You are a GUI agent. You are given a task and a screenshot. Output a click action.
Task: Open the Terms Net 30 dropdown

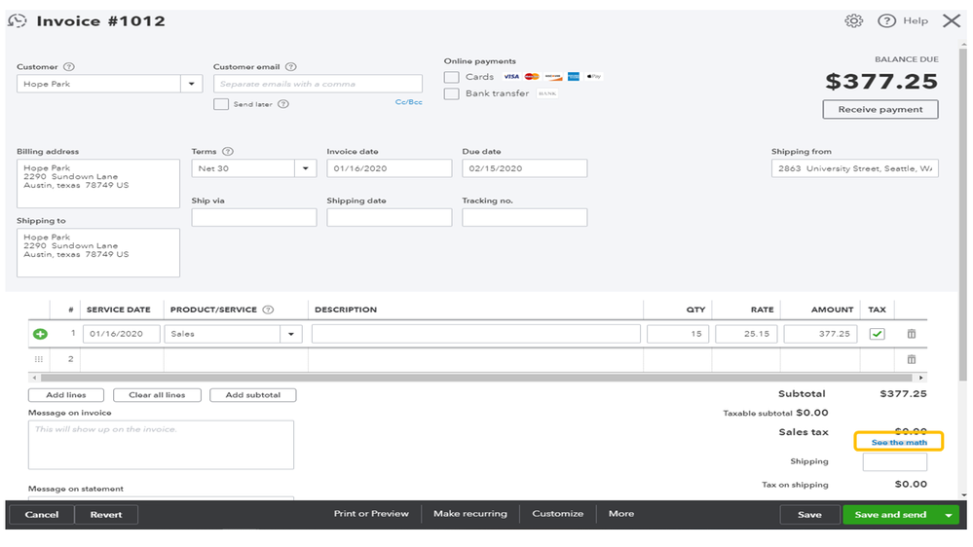click(x=305, y=168)
